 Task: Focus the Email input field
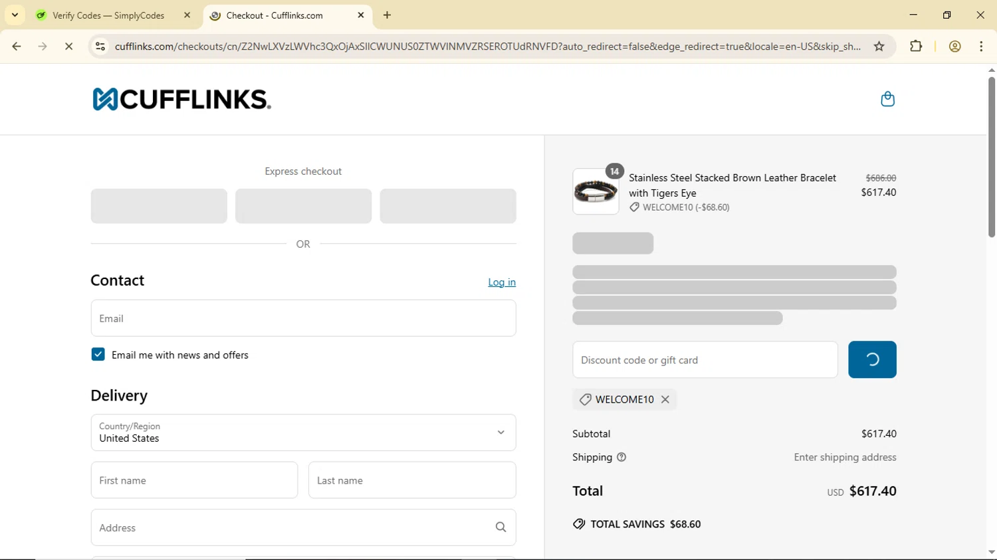coord(303,318)
